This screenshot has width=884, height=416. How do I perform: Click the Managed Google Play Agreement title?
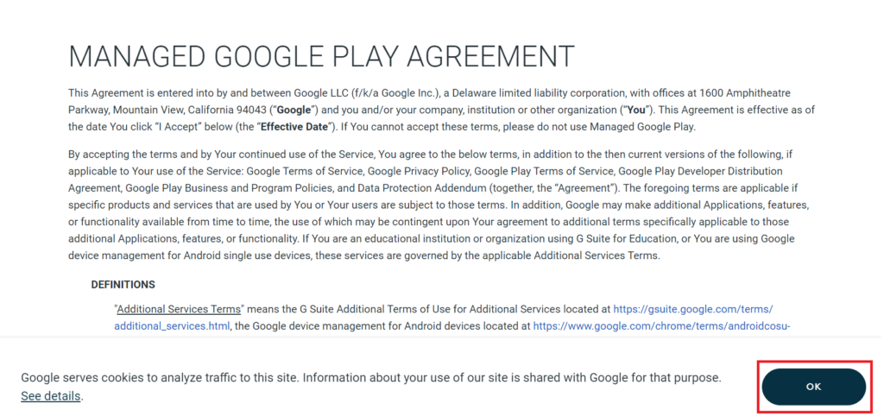point(321,56)
